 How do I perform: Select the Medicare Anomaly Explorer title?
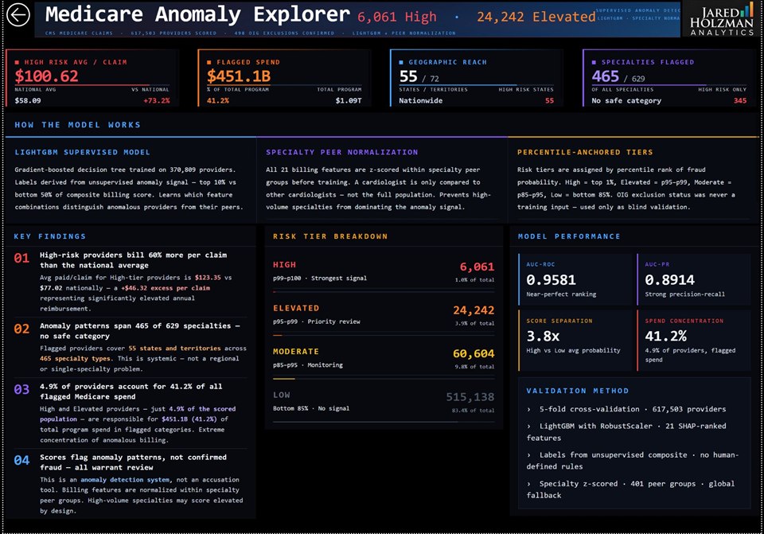197,15
